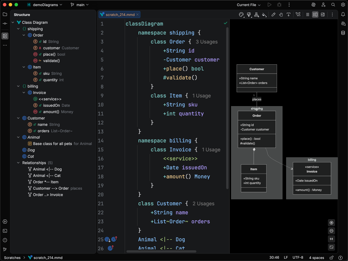Viewport: 348px width, 261px height.
Task: Open the Notifications bell panel
Action: pos(343,14)
